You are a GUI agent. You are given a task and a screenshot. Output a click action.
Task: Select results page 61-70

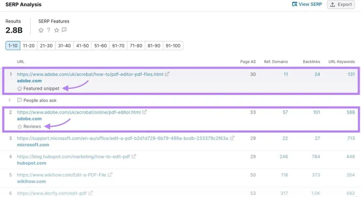118,46
